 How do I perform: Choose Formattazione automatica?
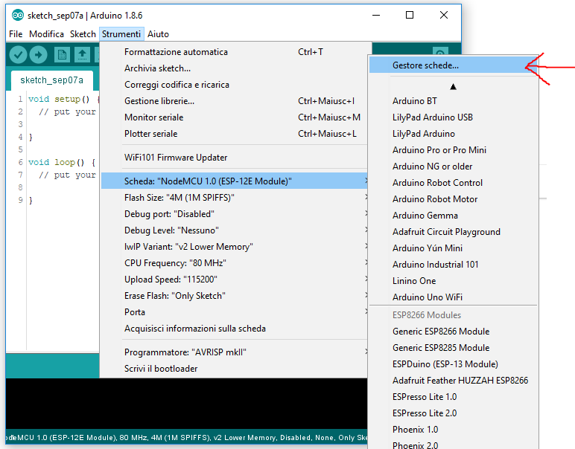coord(234,52)
